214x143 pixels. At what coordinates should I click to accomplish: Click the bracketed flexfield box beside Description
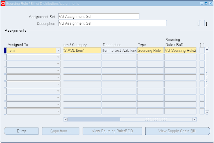coord(202,23)
